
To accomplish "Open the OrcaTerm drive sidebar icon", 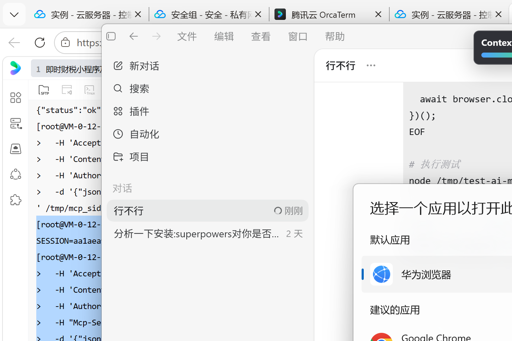I will [x=16, y=149].
